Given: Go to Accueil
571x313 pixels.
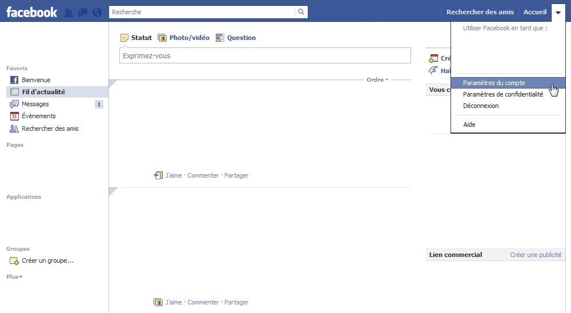Looking at the screenshot, I should [x=535, y=12].
